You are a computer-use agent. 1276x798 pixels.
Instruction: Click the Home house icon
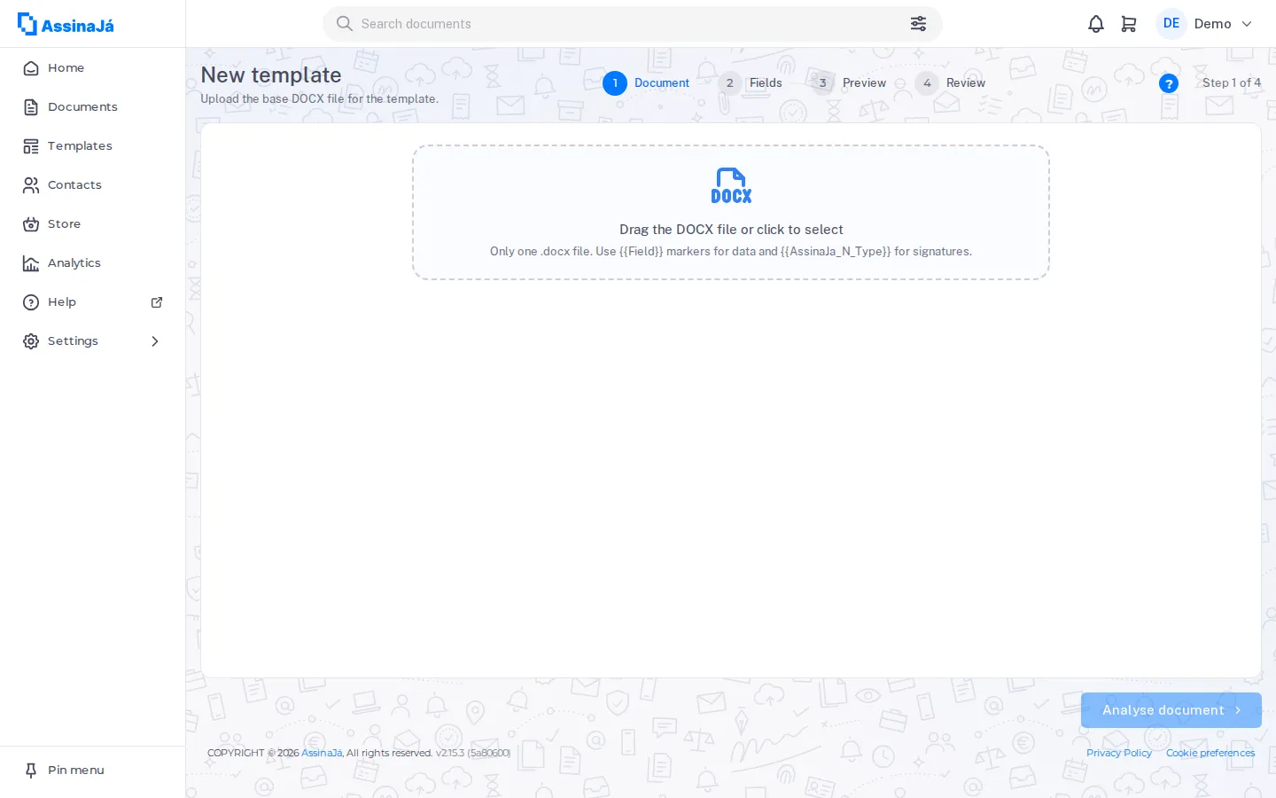[x=31, y=68]
